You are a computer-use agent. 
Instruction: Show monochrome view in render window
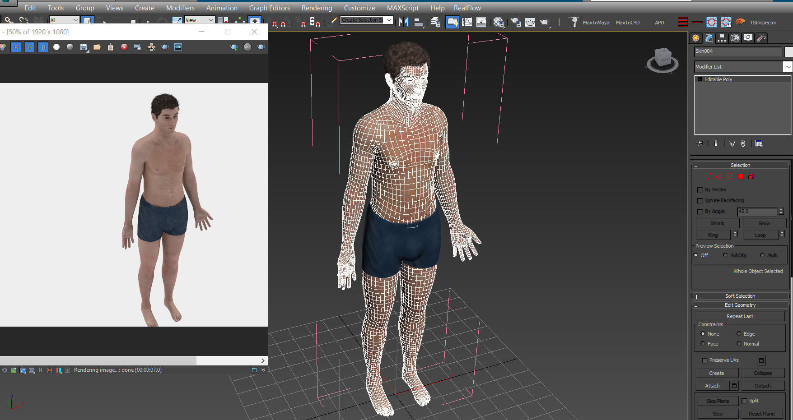70,47
